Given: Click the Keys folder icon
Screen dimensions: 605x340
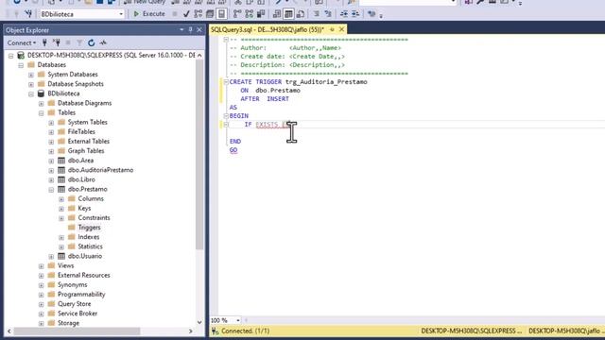Looking at the screenshot, I should pyautogui.click(x=72, y=208).
